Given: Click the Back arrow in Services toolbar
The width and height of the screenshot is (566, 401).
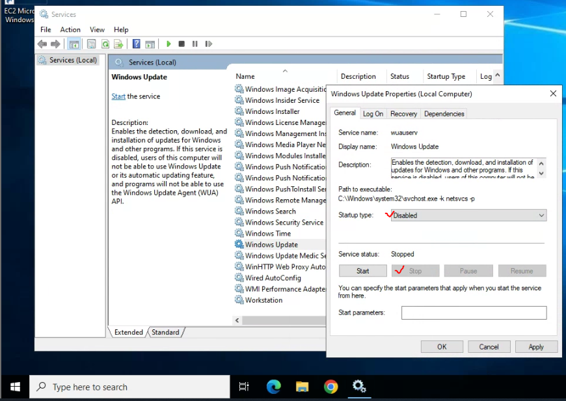Looking at the screenshot, I should [42, 44].
